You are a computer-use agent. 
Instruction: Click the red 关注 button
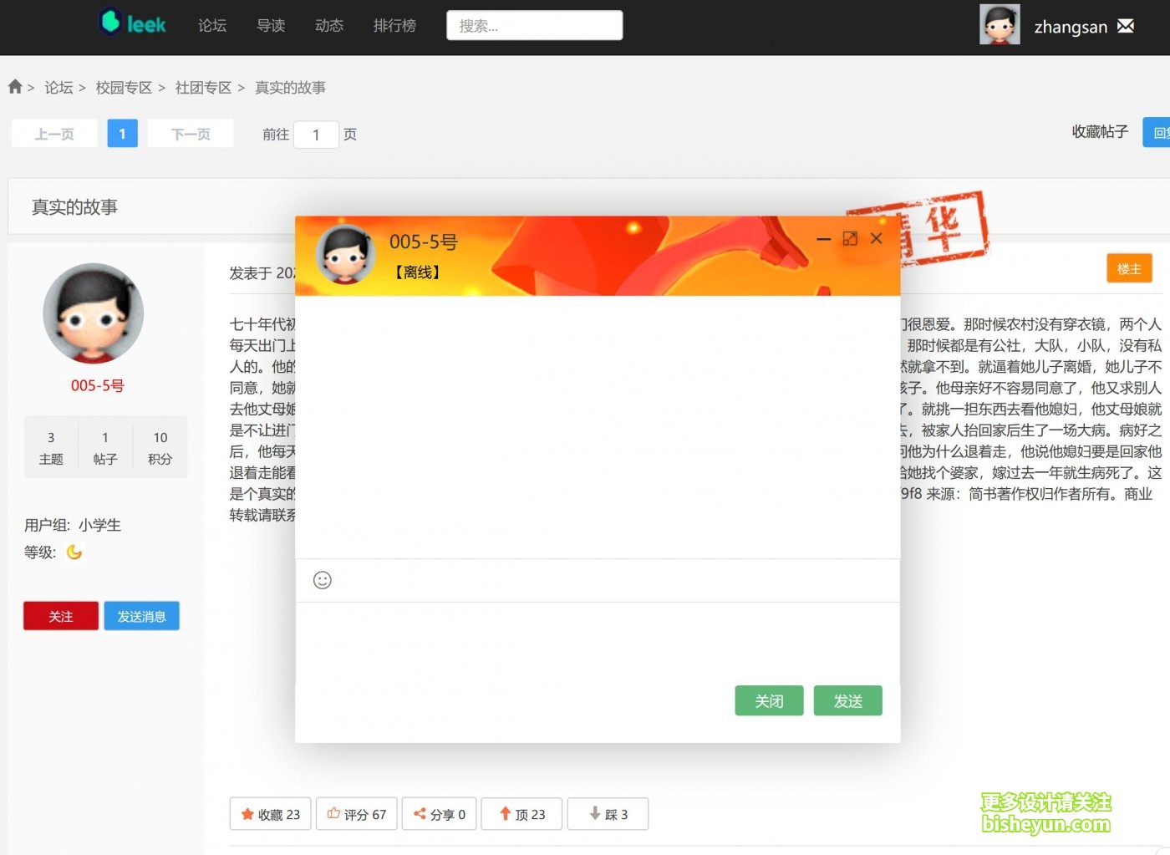[x=61, y=616]
